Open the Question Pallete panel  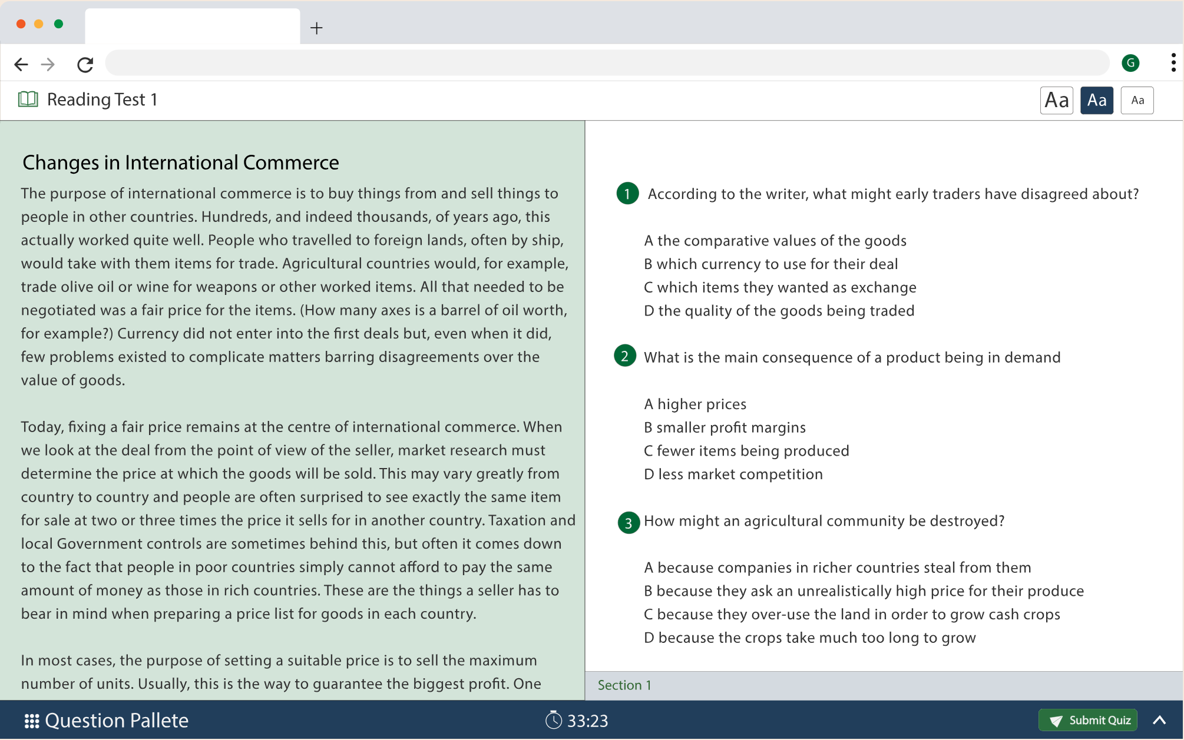pos(117,721)
